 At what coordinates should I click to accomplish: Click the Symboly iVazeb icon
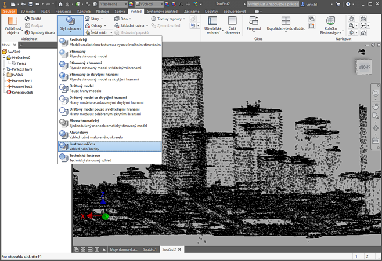[27, 32]
